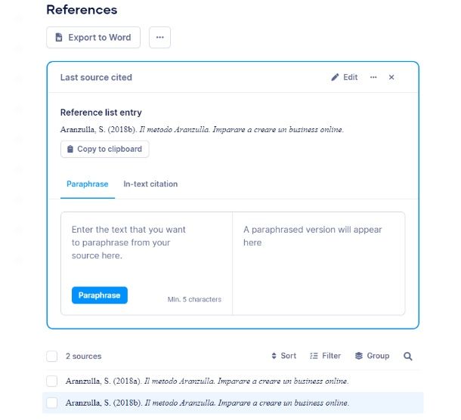Open the search magnifier icon in sources toolbar

click(x=407, y=356)
